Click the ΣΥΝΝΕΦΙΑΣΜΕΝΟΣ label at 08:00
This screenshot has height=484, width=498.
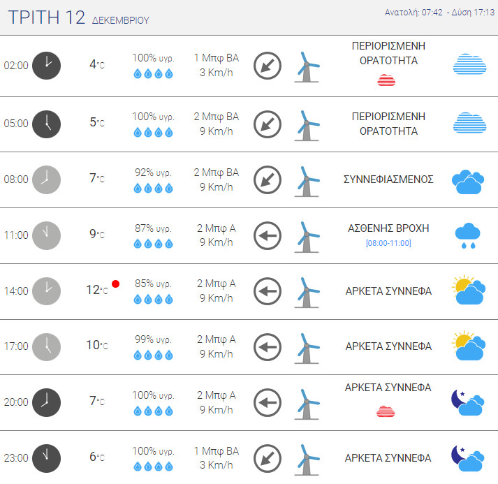pos(388,179)
